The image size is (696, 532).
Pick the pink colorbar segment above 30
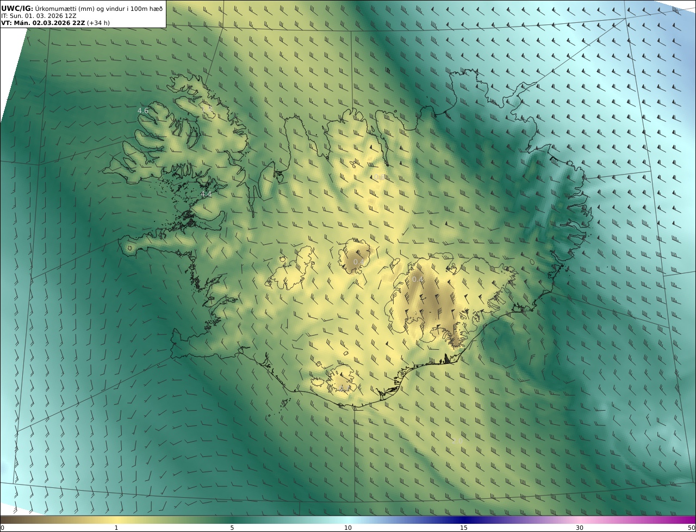click(x=580, y=519)
